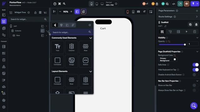Image resolution: width=200 pixels, height=112 pixels.
Task: Open the help question-mark icon in top bar
Action: [x=55, y=4]
